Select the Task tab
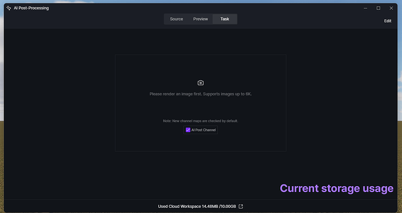Screen dimensions: 402x213 tap(225, 19)
